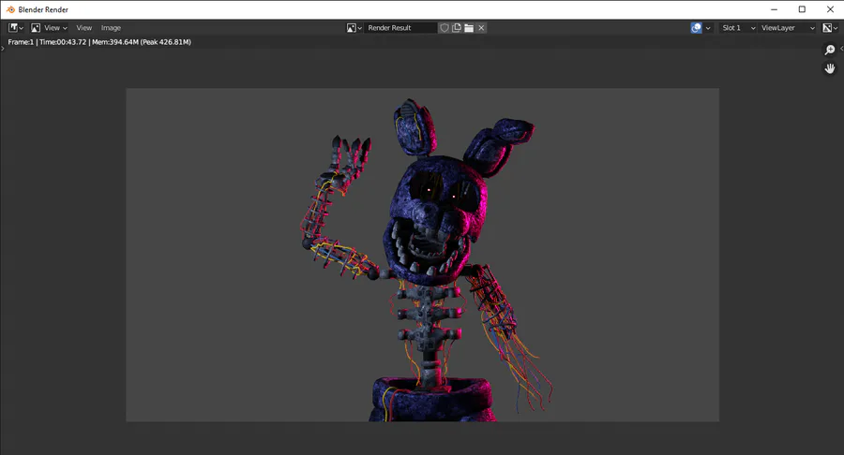Expand the right sidebar arrow
Viewport: 844px width, 455px height.
[841, 49]
